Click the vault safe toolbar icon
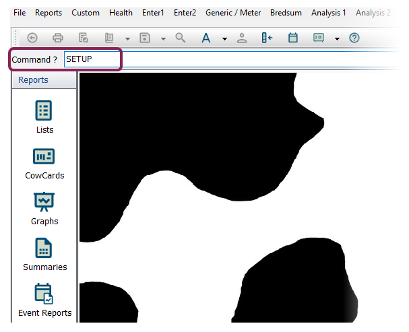The width and height of the screenshot is (409, 332). pos(319,38)
